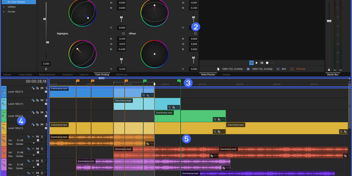
Task: Toggle the Master Bus lock icon
Action: pyautogui.click(x=329, y=70)
